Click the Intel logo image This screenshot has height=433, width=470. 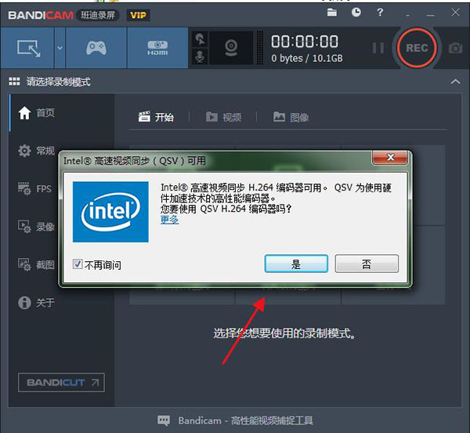coord(110,212)
